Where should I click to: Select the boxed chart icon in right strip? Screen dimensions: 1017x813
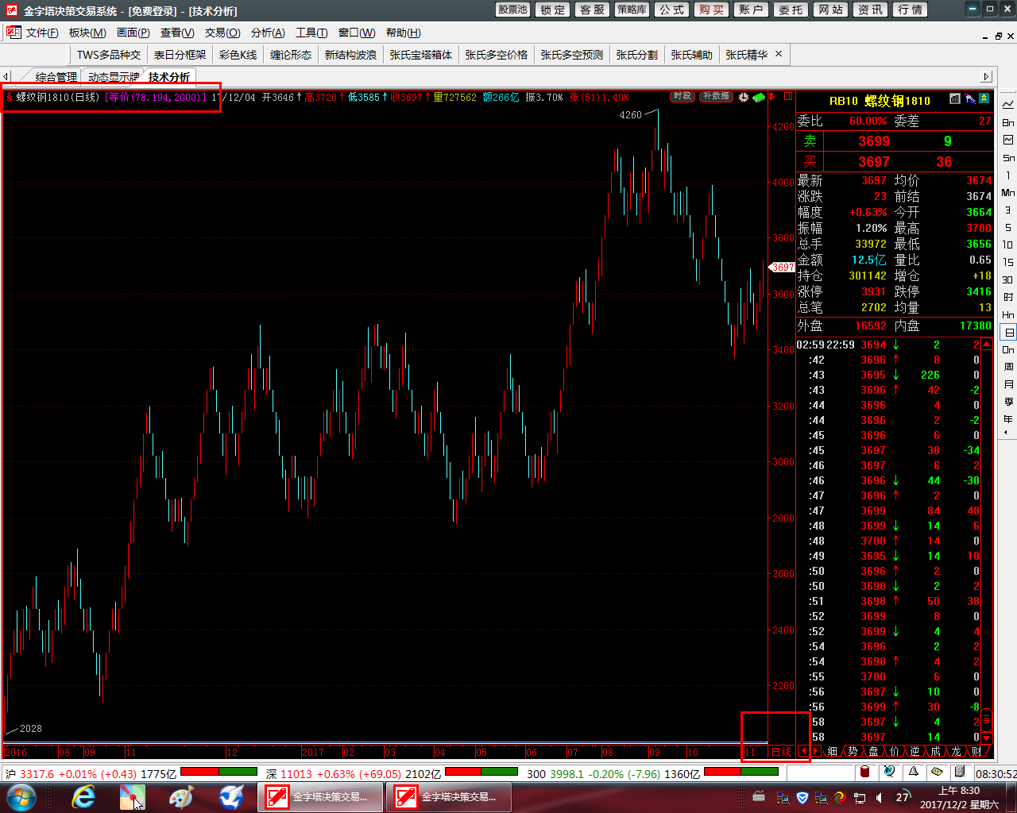coord(1008,140)
